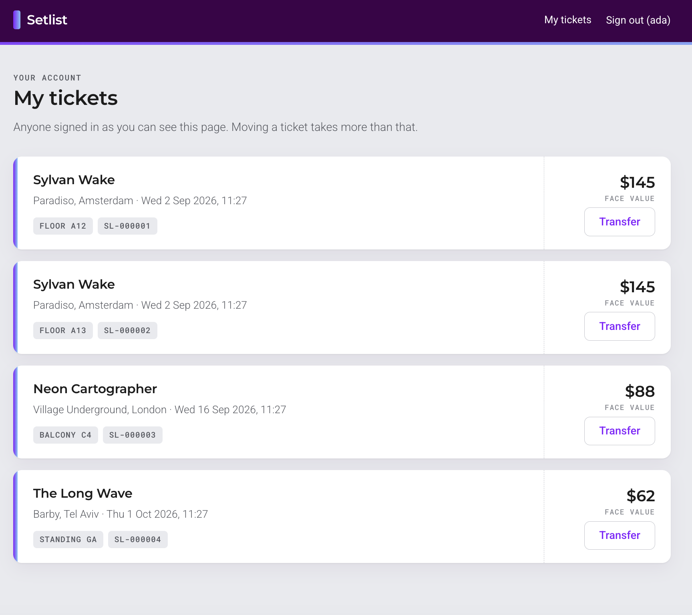This screenshot has height=615, width=692.
Task: Select the BALCONY C4 seat tag
Action: click(66, 435)
